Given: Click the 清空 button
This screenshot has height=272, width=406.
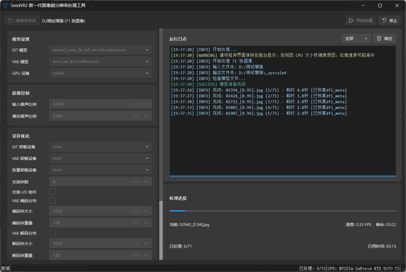Looking at the screenshot, I should click(x=384, y=39).
